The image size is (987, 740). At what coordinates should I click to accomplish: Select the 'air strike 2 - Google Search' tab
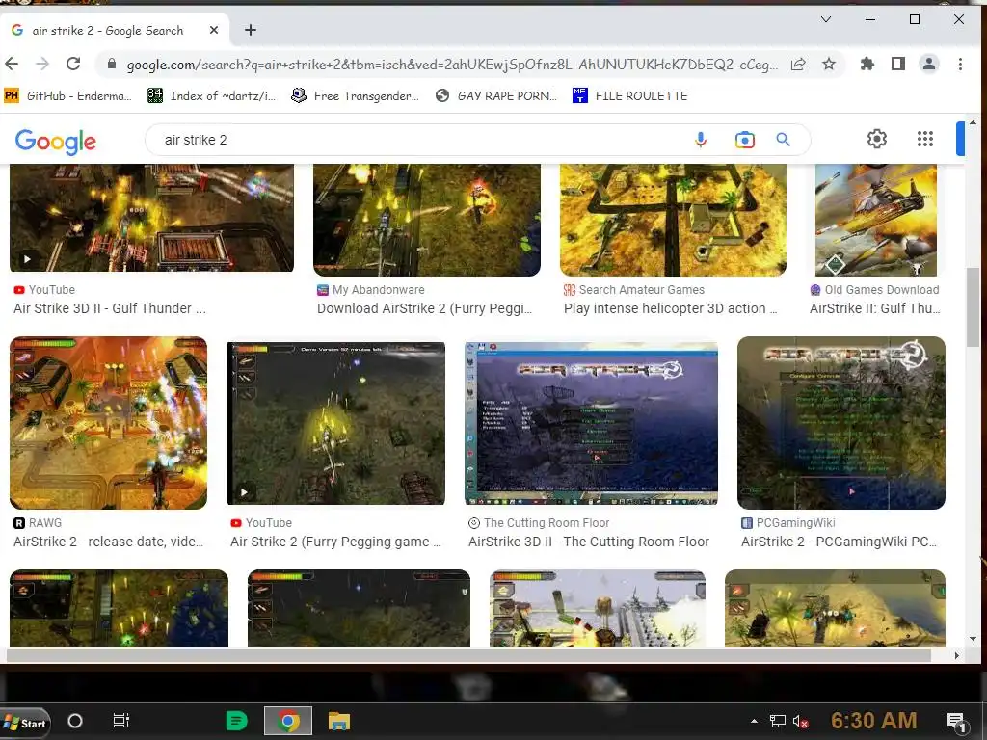(x=116, y=30)
